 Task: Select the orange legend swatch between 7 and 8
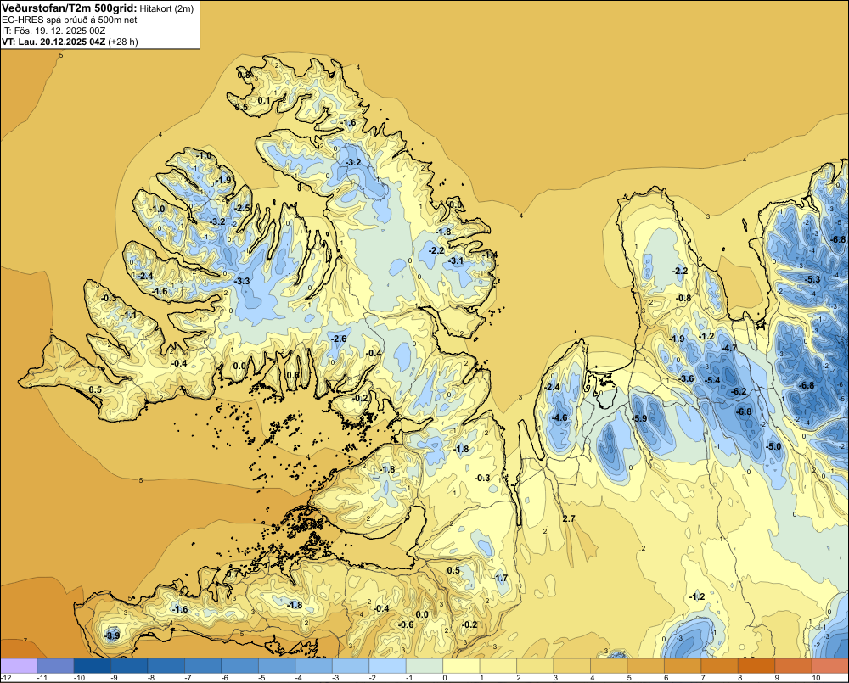720,666
